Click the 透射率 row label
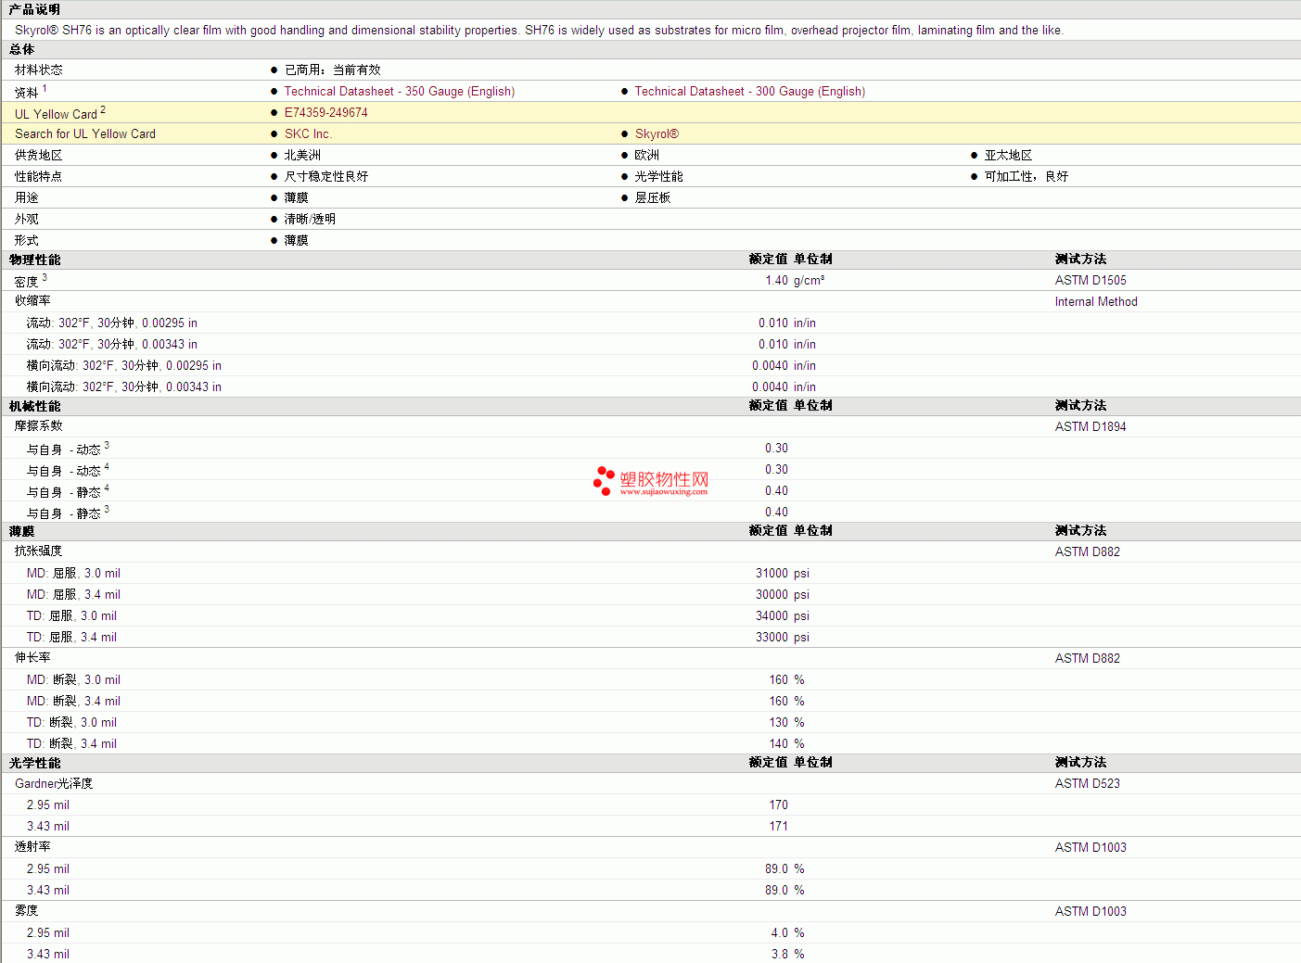Screen dimensions: 1301x963 point(32,847)
